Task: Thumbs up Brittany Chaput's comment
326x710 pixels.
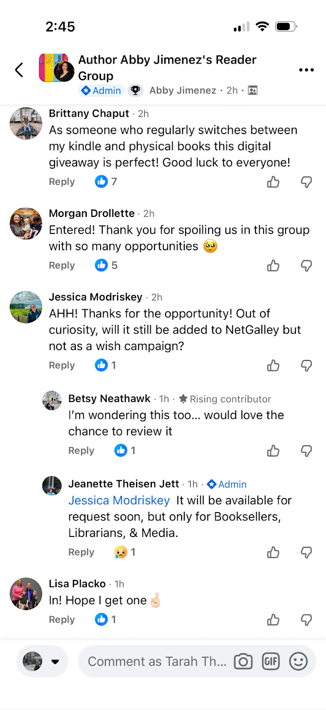Action: coord(273,182)
